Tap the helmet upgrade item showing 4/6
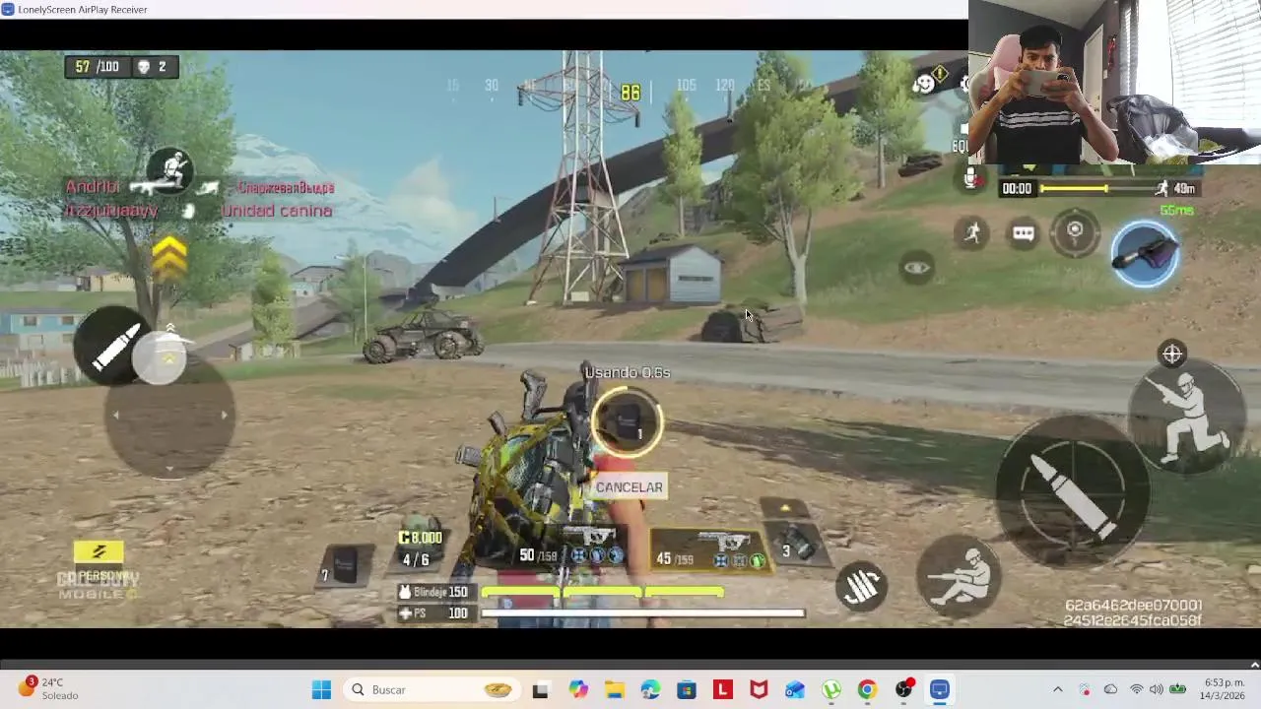Viewport: 1261px width, 709px height. click(x=421, y=547)
